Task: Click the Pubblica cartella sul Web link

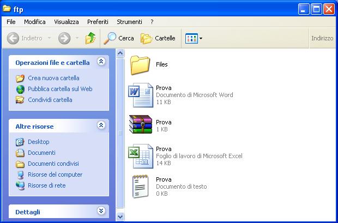Action: [x=60, y=89]
